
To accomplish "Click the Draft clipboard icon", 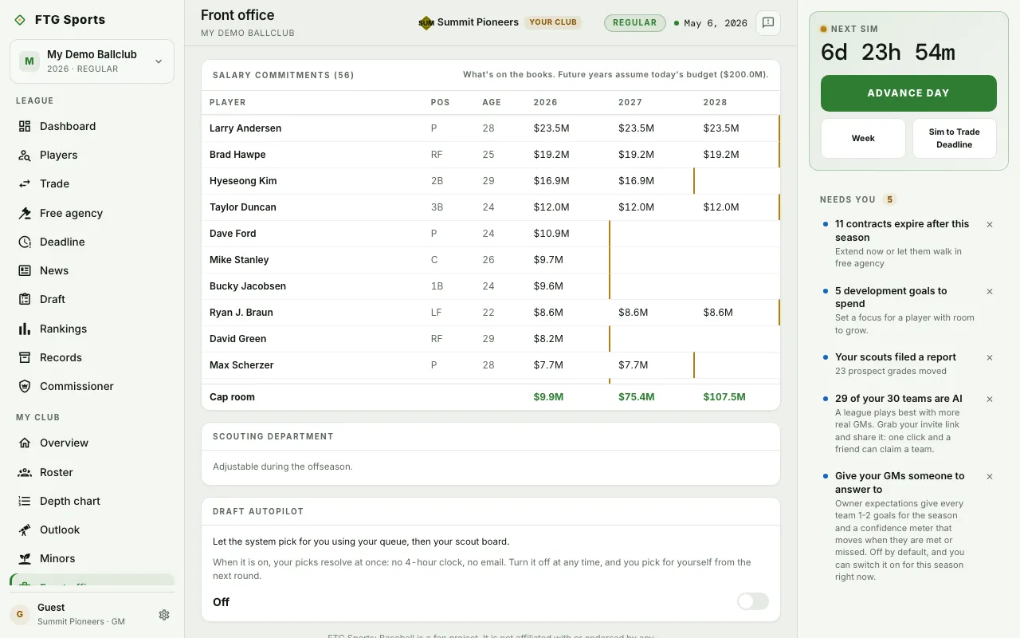I will pyautogui.click(x=25, y=299).
